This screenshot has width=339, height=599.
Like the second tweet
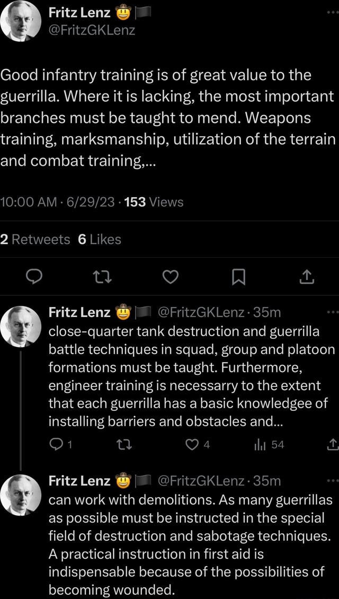coord(193,445)
